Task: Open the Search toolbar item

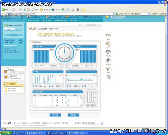Action: click(x=35, y=10)
